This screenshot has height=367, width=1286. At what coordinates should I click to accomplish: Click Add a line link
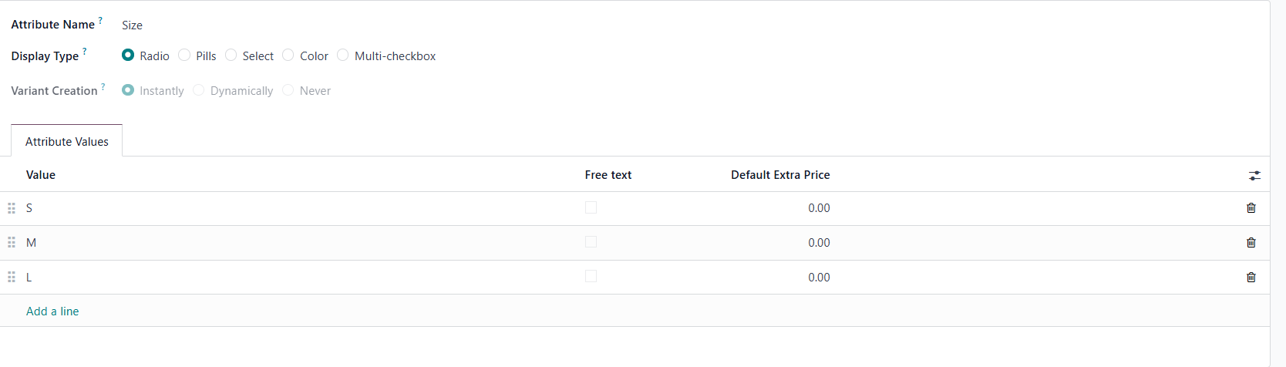52,311
